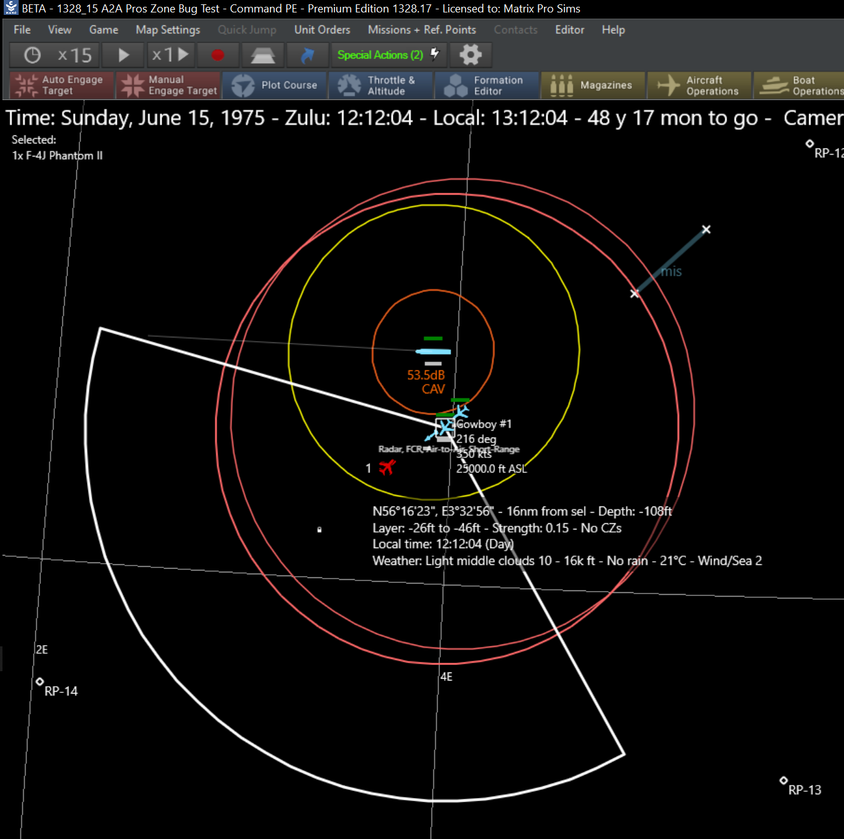The image size is (844, 839).
Task: Click the x1 real-time play button
Action: pyautogui.click(x=170, y=55)
